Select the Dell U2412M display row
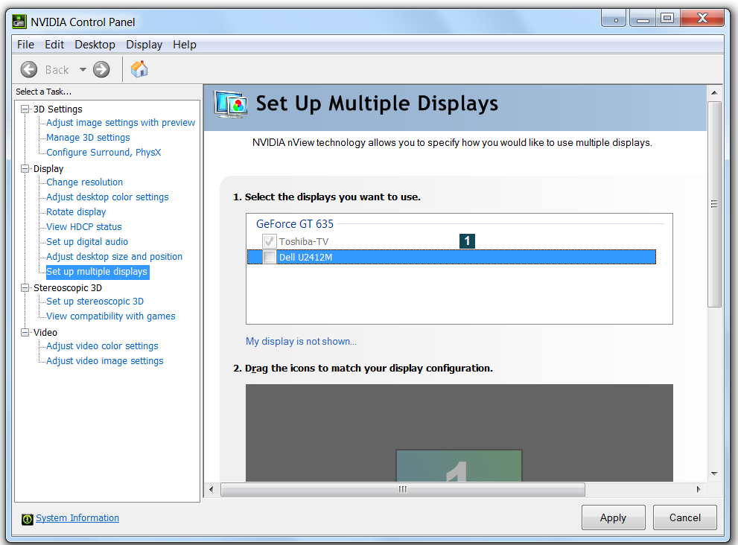Screen dimensions: 738x545 coord(451,257)
